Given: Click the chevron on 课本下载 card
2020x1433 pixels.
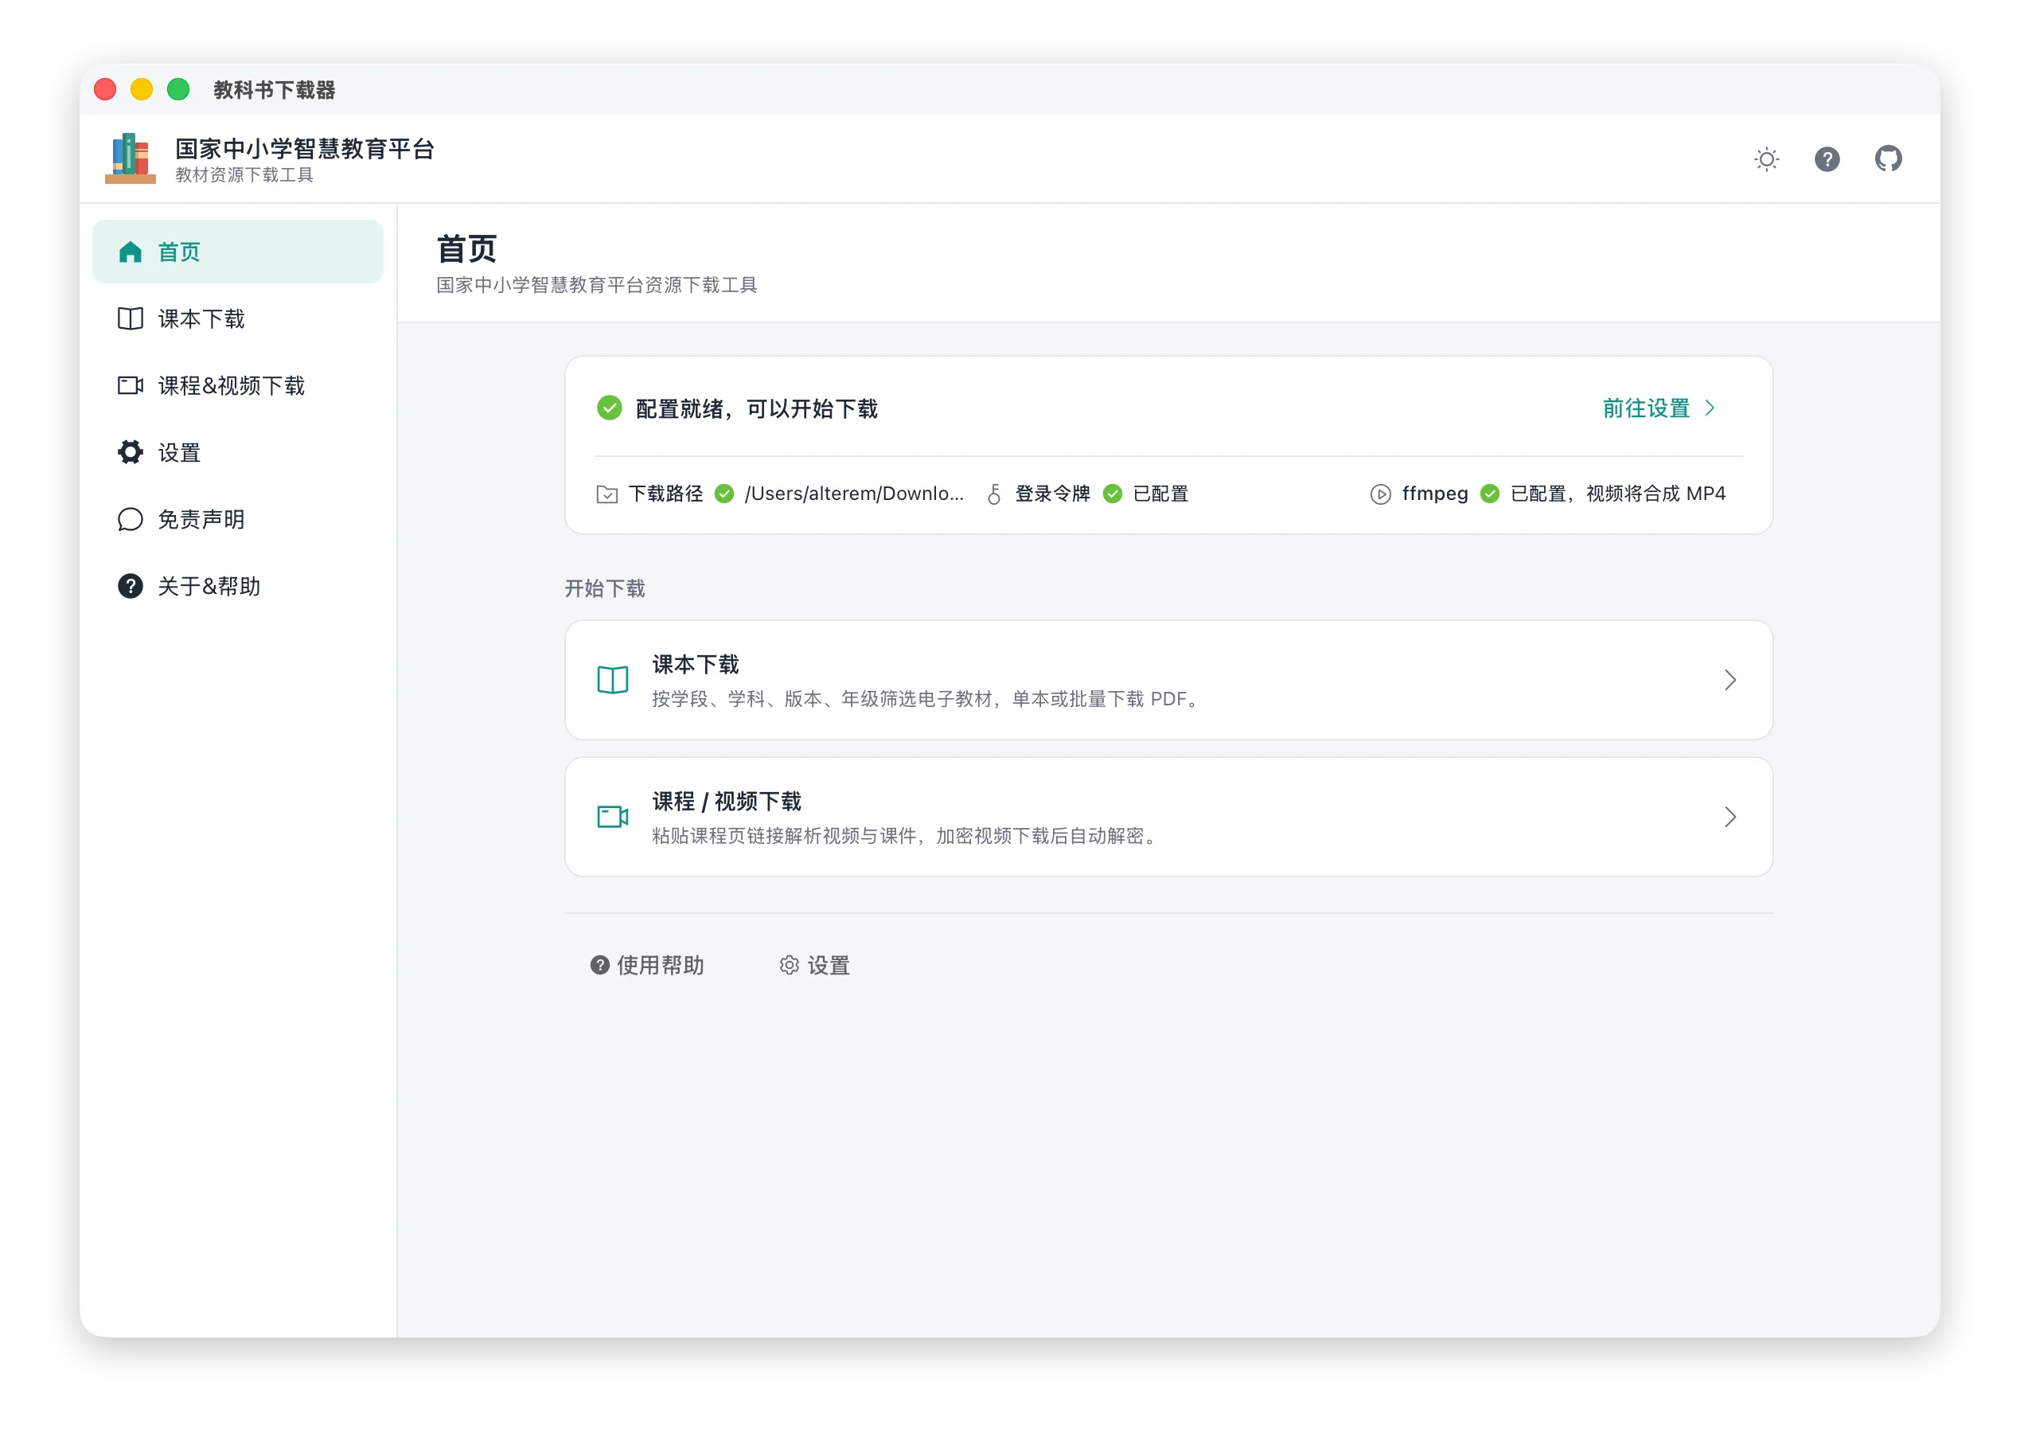Looking at the screenshot, I should click(x=1730, y=681).
